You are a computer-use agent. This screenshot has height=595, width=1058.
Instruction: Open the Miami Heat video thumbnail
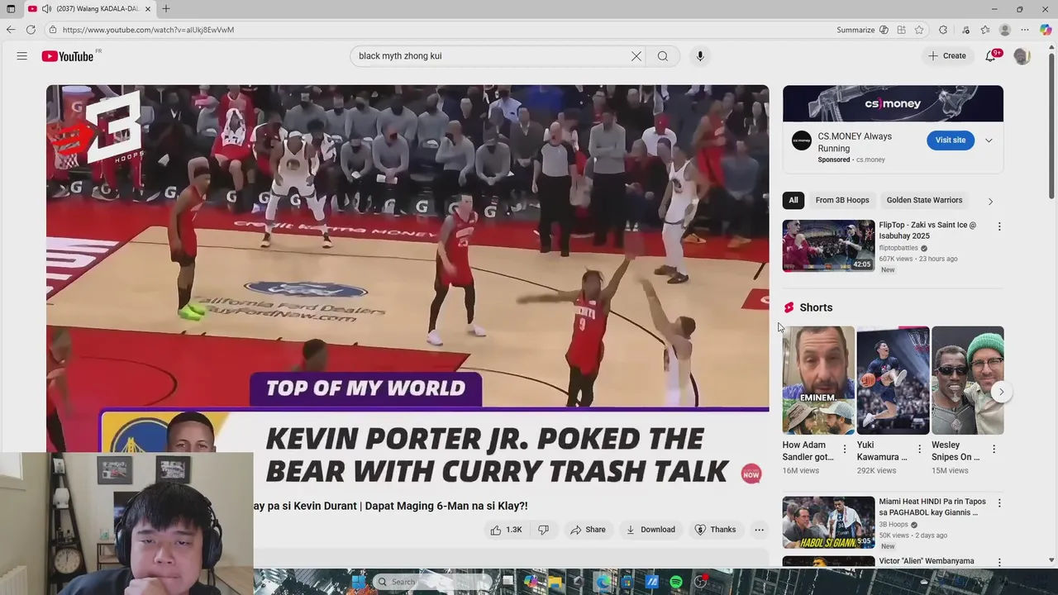828,522
